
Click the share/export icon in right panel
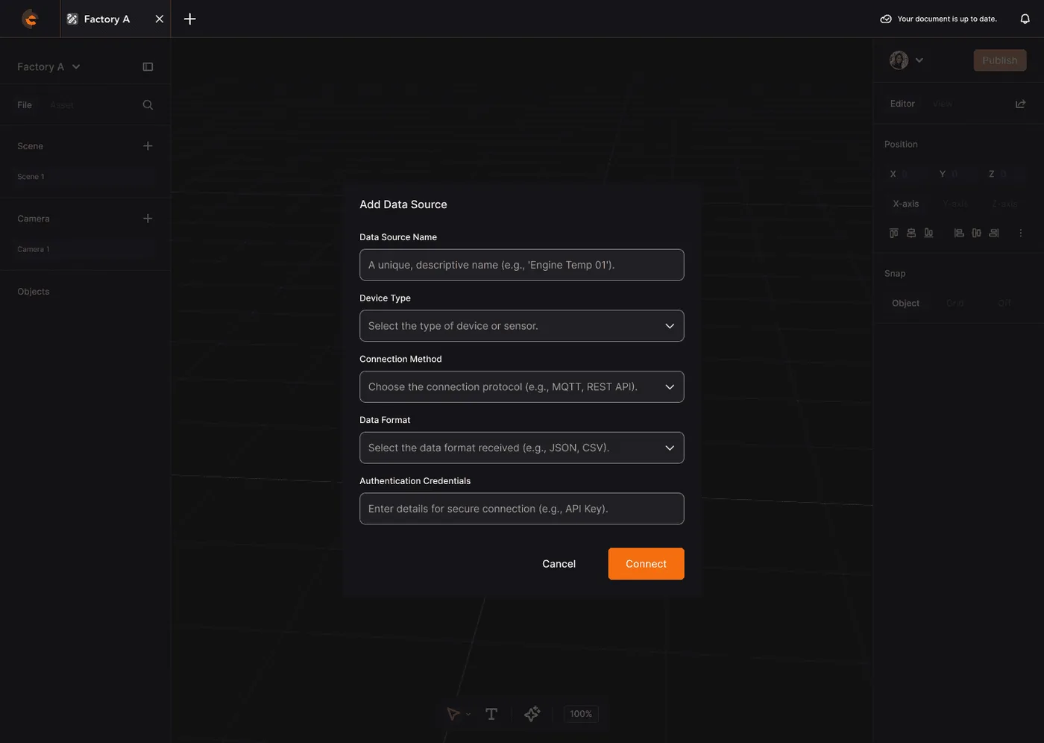pyautogui.click(x=1020, y=104)
